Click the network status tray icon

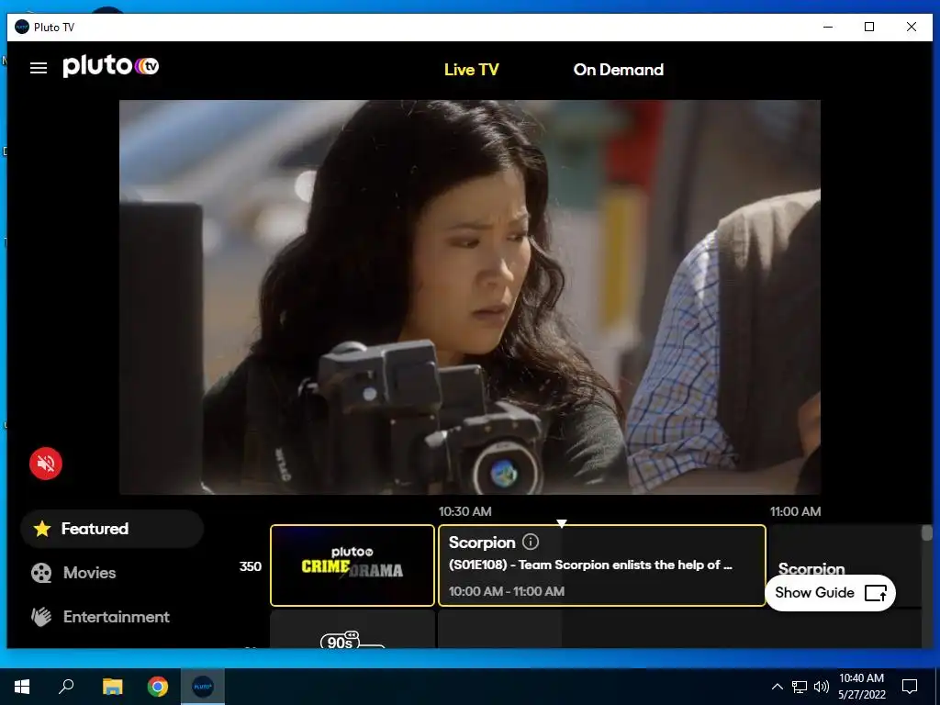[x=800, y=687]
